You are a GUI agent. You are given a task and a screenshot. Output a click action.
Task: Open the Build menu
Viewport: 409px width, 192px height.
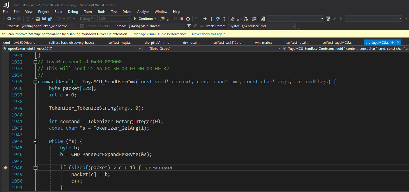(x=58, y=12)
